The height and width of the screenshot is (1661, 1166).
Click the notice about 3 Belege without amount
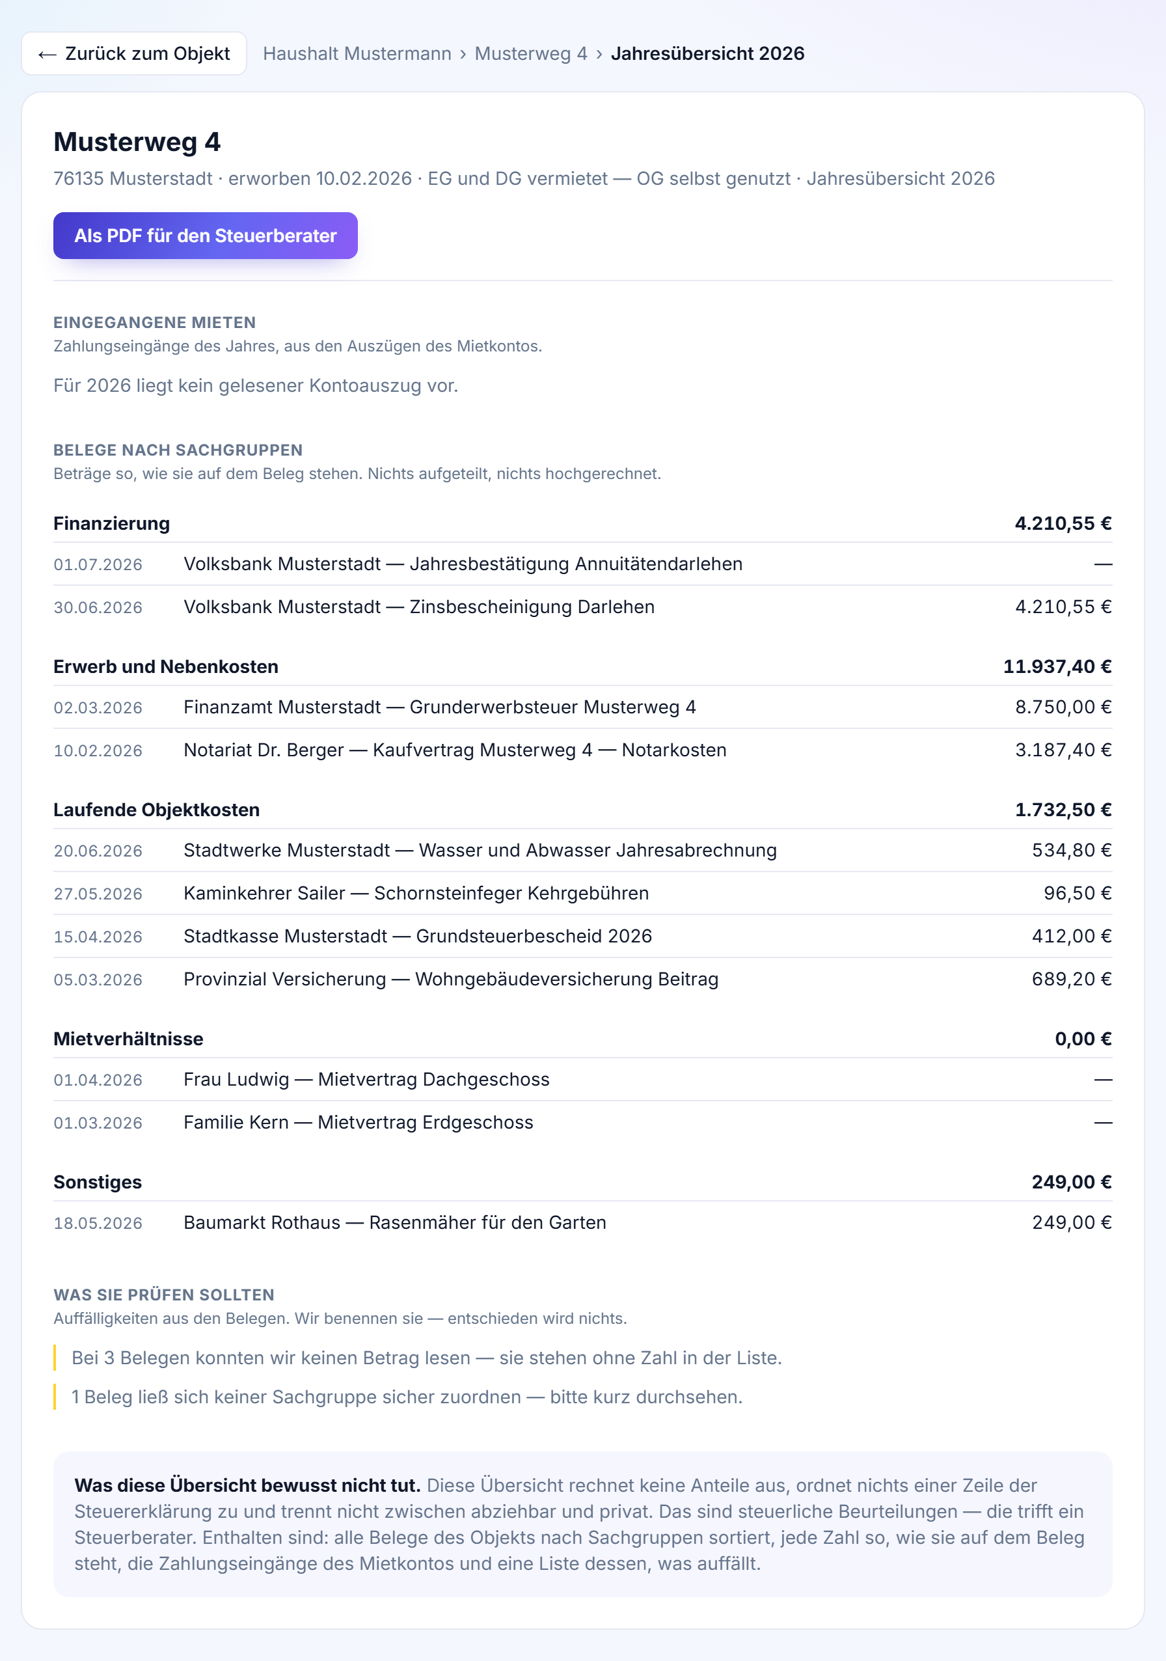pyautogui.click(x=426, y=1358)
